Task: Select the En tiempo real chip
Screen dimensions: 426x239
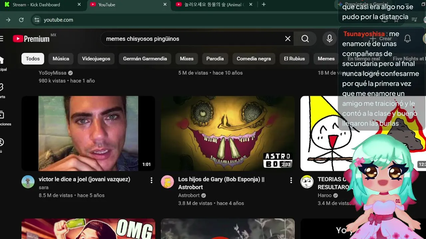Action: coord(363,59)
